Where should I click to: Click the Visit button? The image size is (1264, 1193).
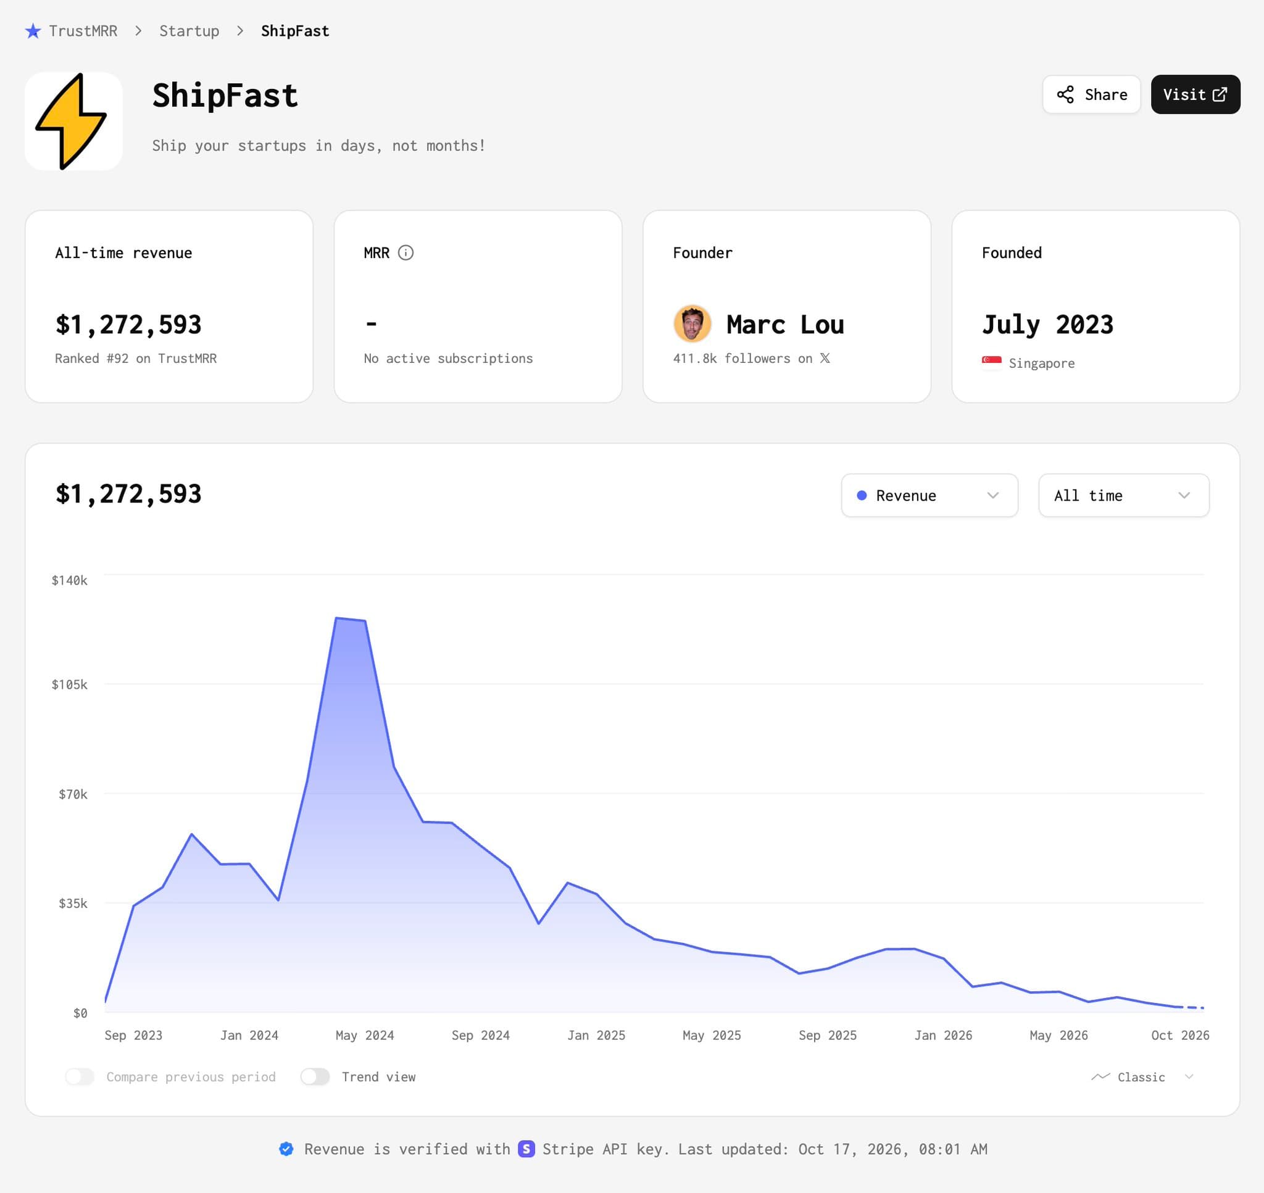click(1195, 95)
